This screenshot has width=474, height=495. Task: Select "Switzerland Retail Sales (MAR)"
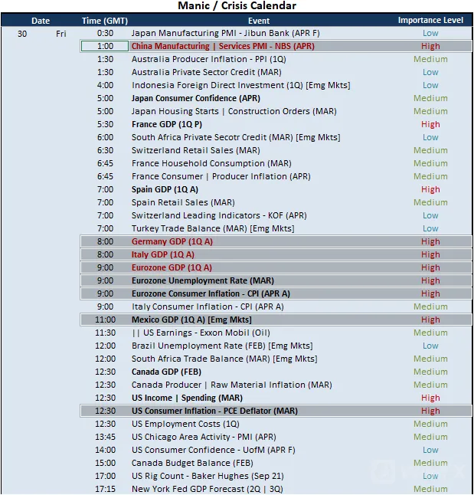coord(196,150)
